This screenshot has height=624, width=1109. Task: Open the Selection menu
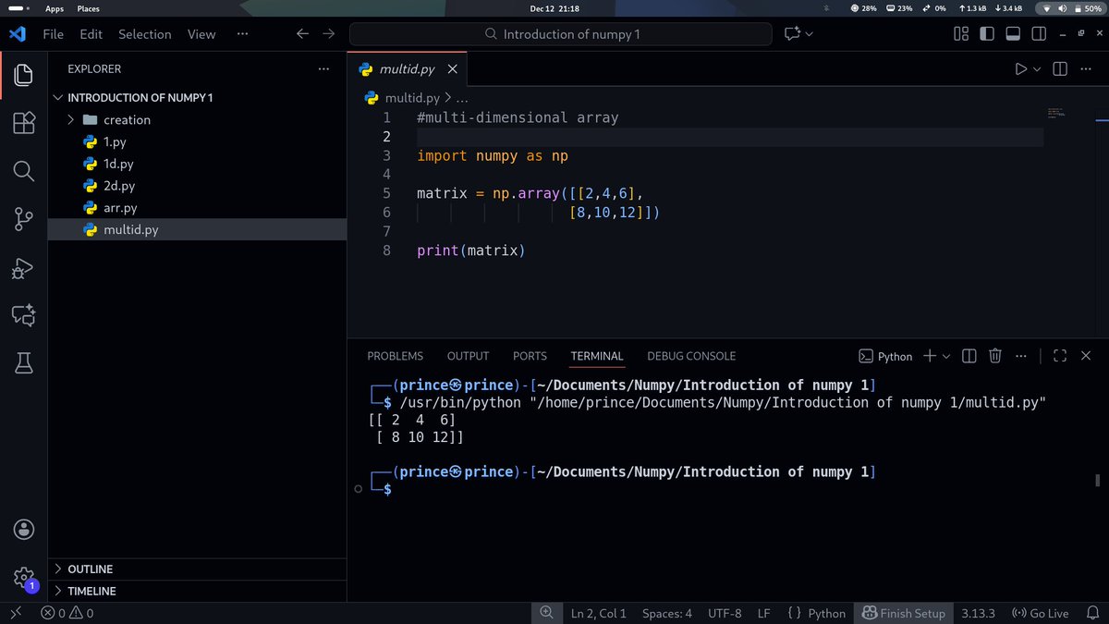pos(145,34)
